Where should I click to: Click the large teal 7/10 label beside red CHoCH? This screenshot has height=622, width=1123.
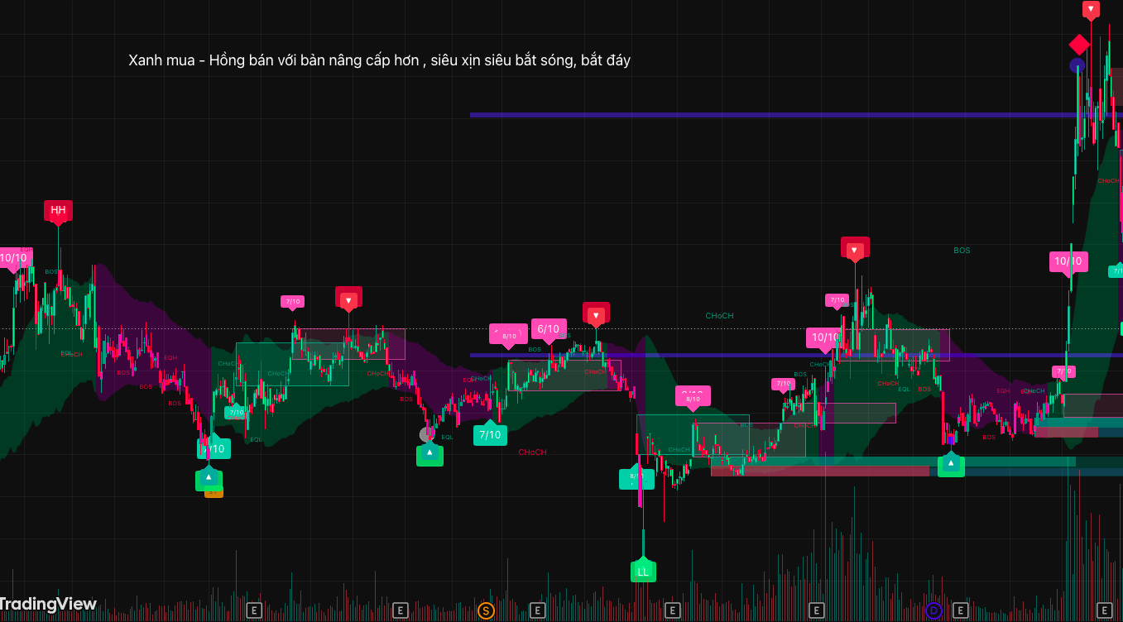[490, 434]
